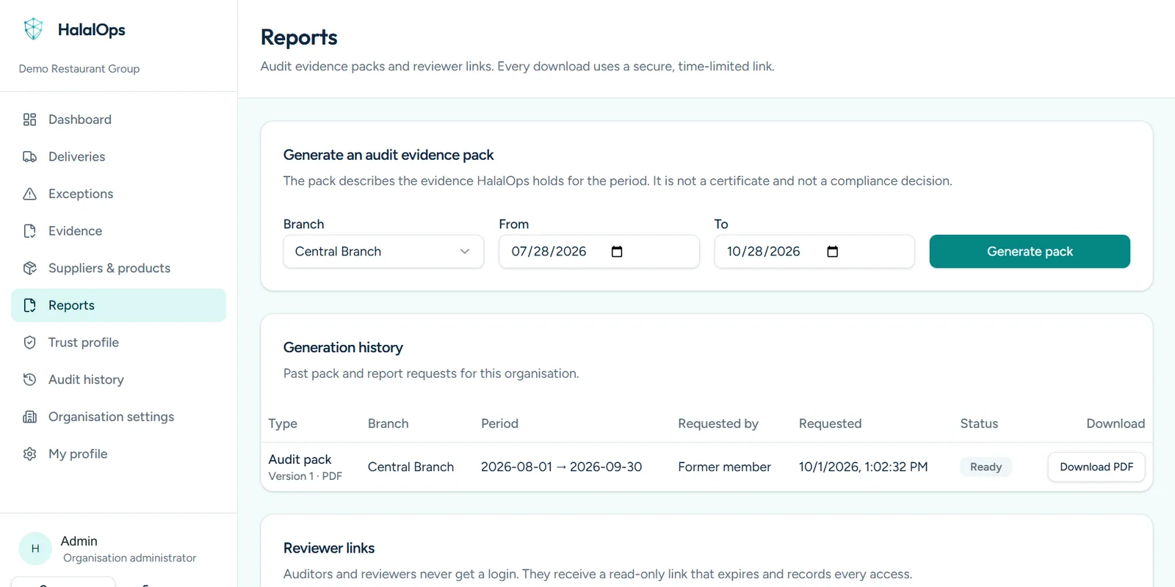Click the Audit history clock icon
The image size is (1175, 587).
tap(29, 379)
